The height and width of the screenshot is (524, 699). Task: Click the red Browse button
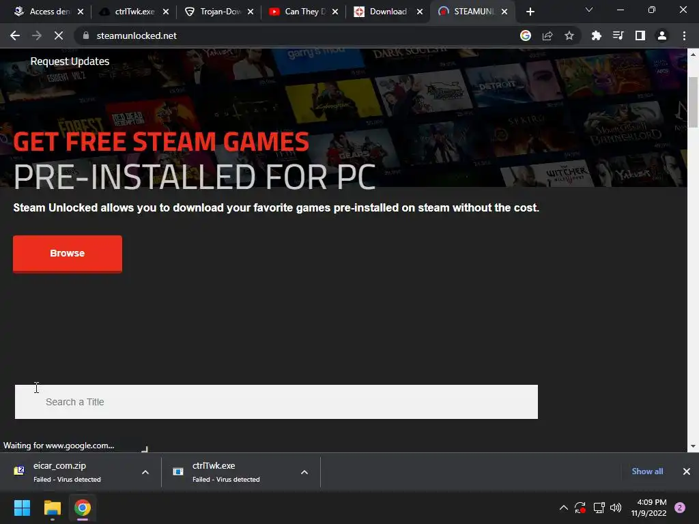(68, 254)
